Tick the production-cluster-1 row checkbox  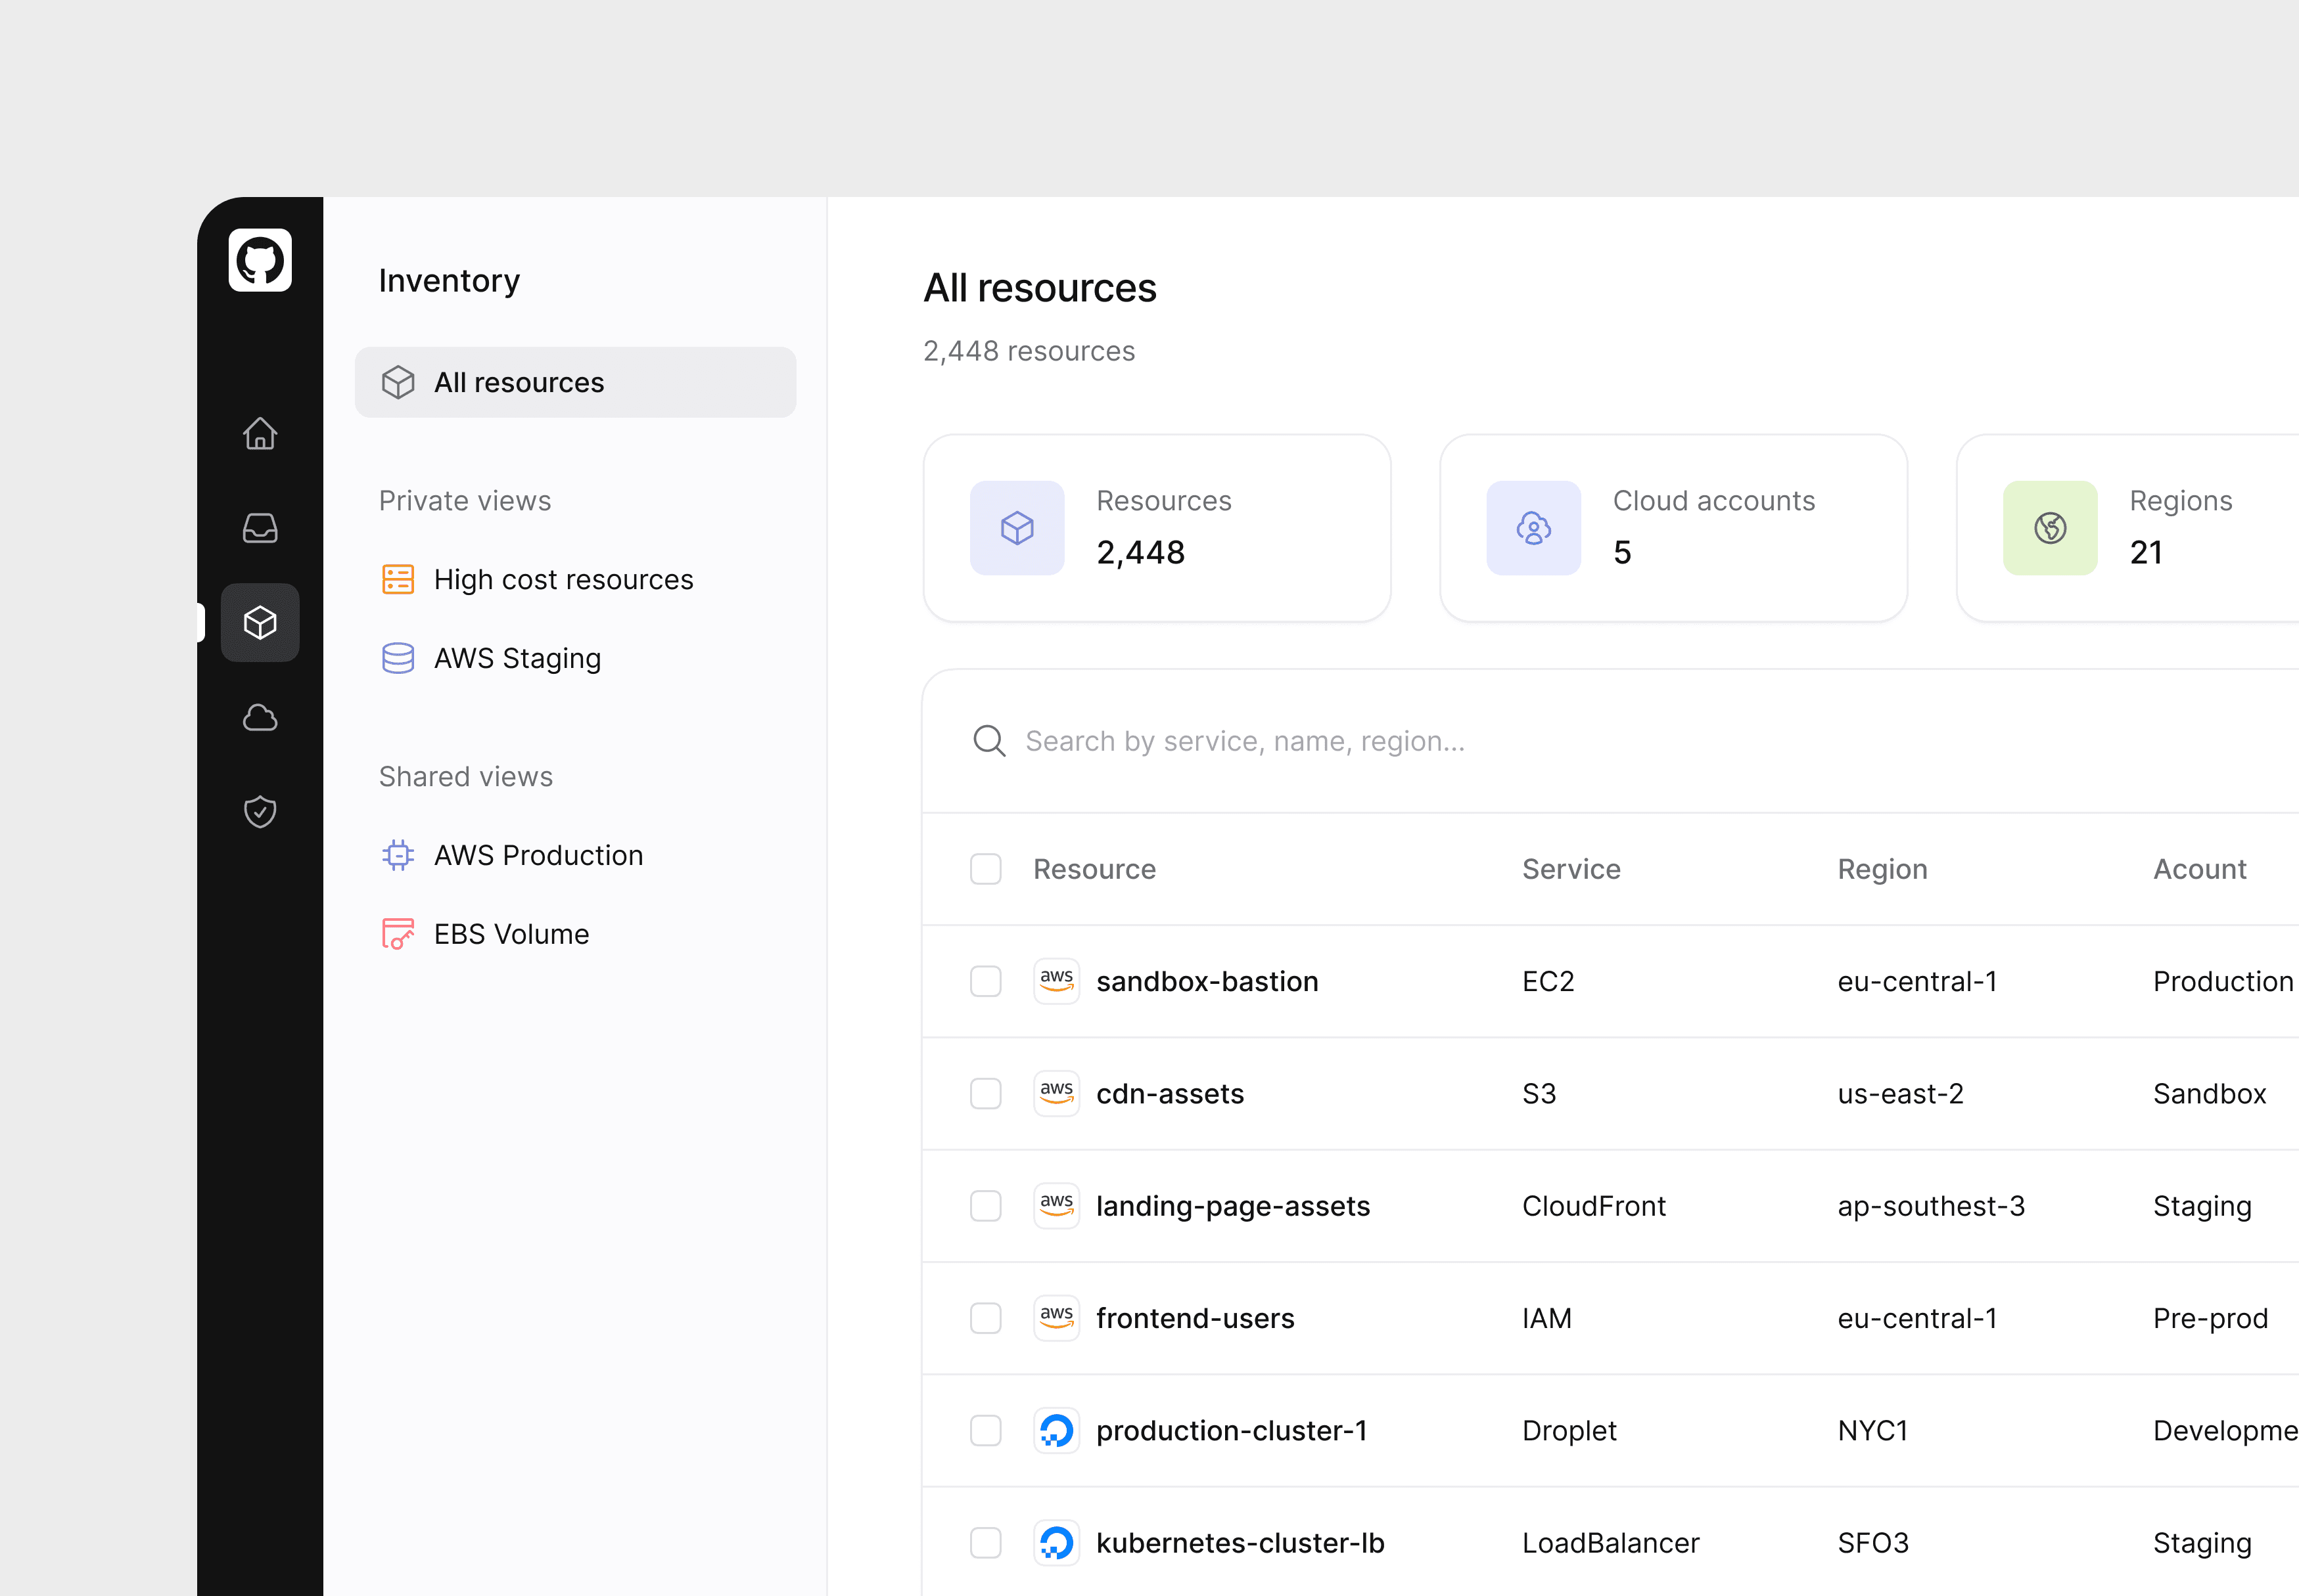coord(985,1430)
